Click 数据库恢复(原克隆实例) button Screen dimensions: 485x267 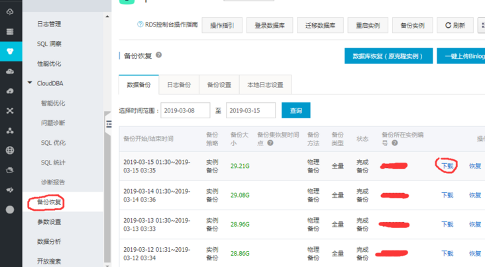click(388, 56)
